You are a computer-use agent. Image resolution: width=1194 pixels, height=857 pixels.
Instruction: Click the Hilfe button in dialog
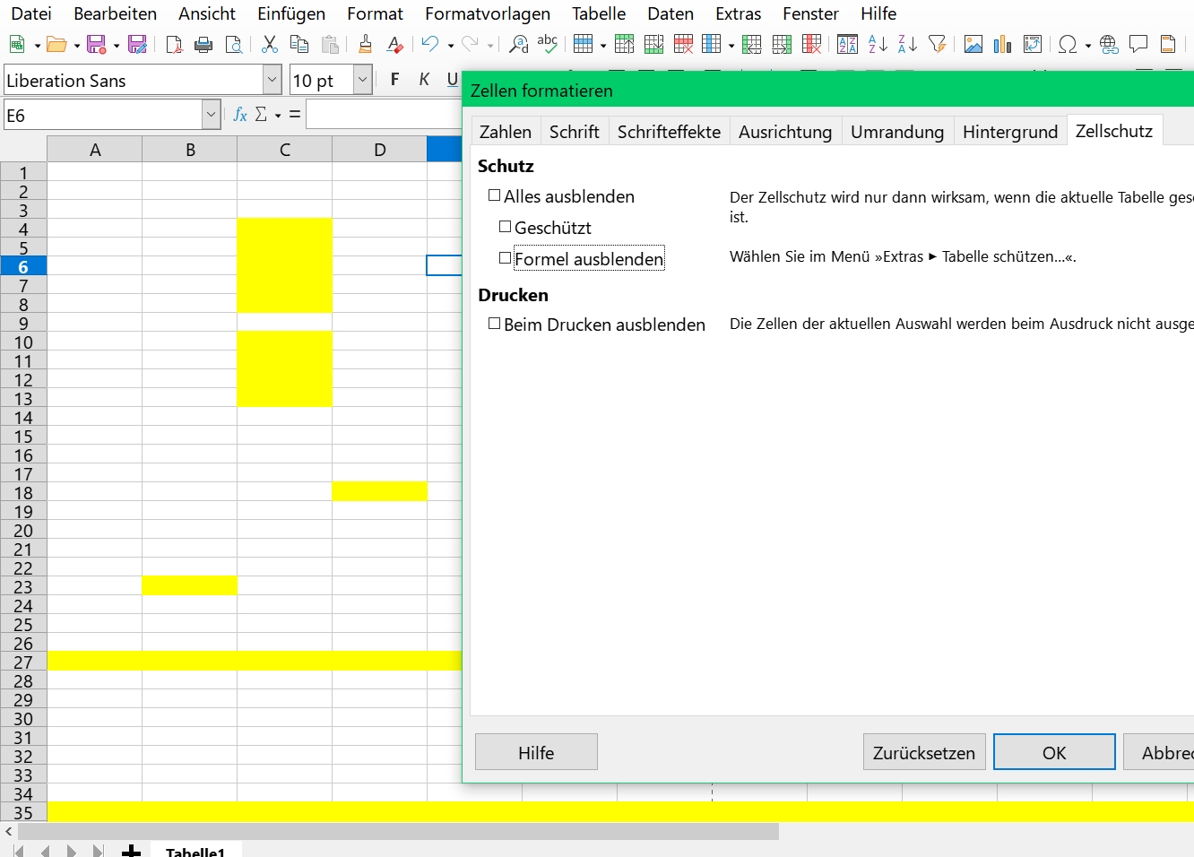point(536,752)
